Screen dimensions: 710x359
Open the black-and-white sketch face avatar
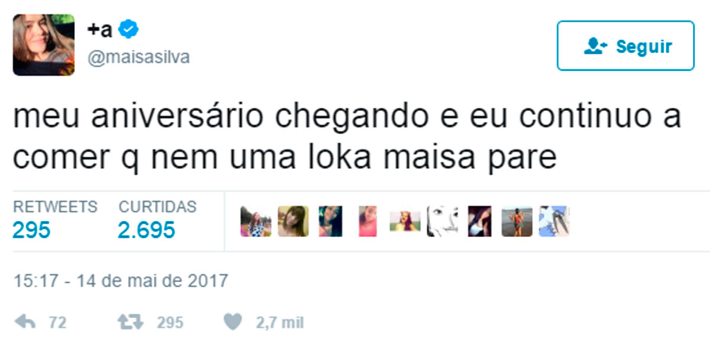tap(443, 221)
